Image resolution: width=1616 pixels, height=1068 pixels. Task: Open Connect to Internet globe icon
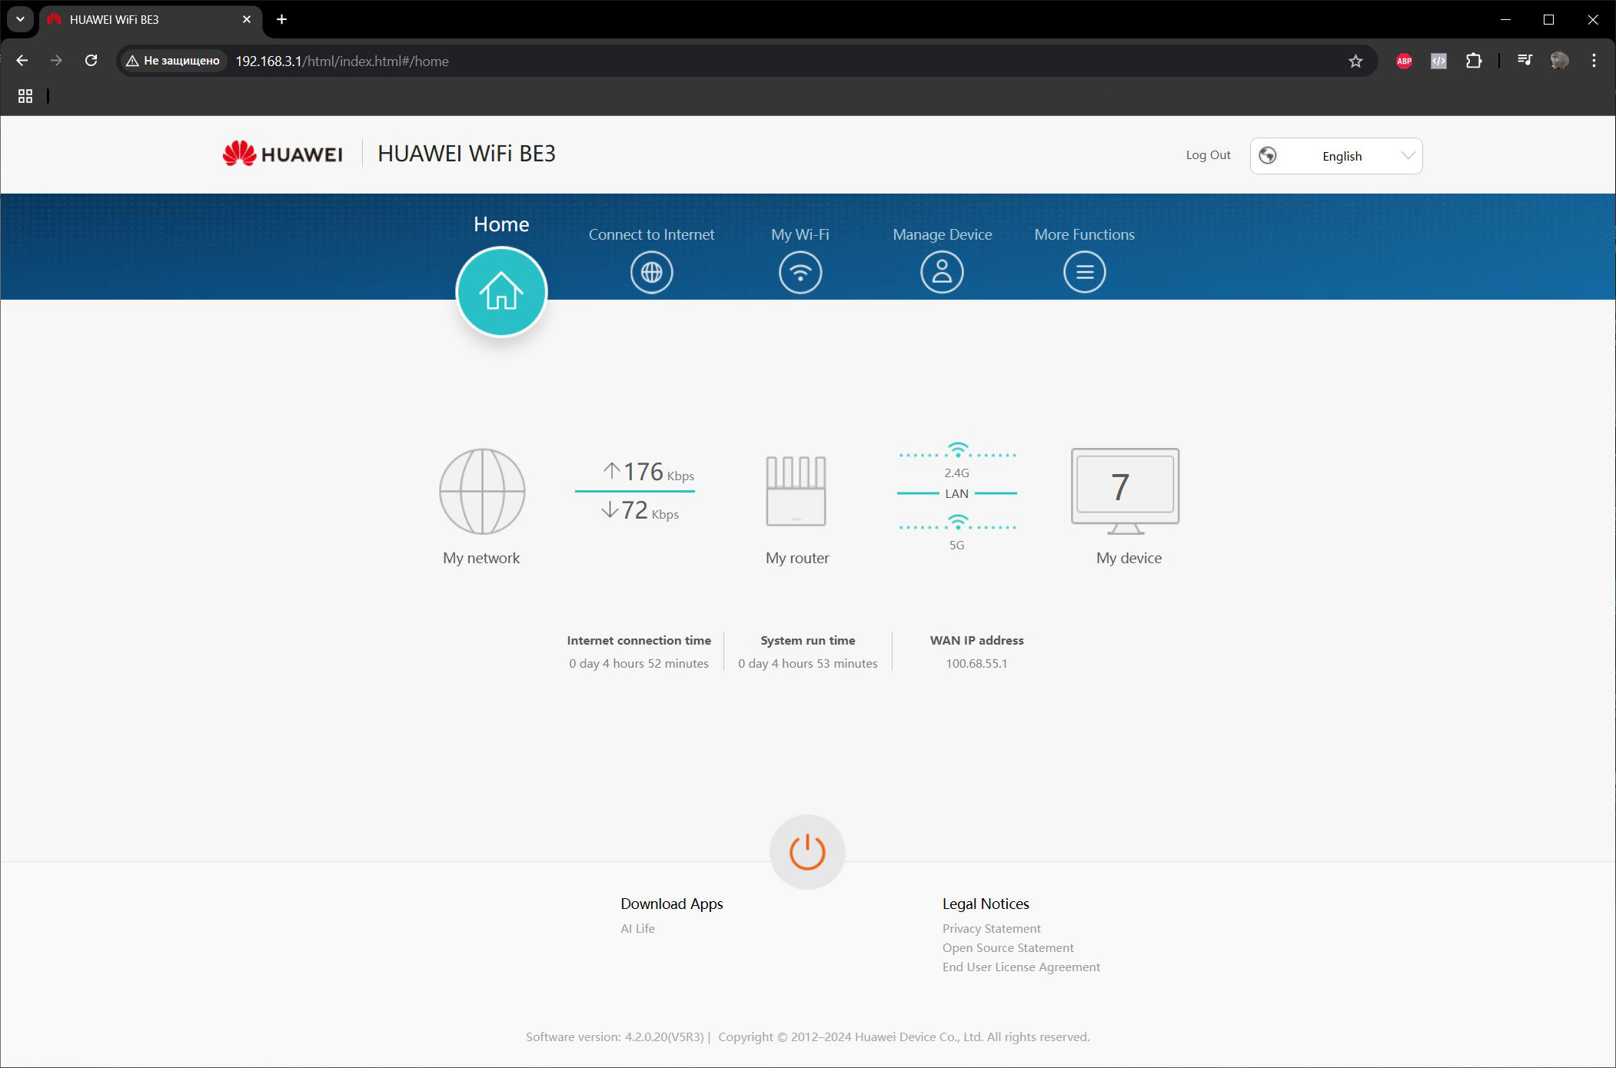(651, 272)
